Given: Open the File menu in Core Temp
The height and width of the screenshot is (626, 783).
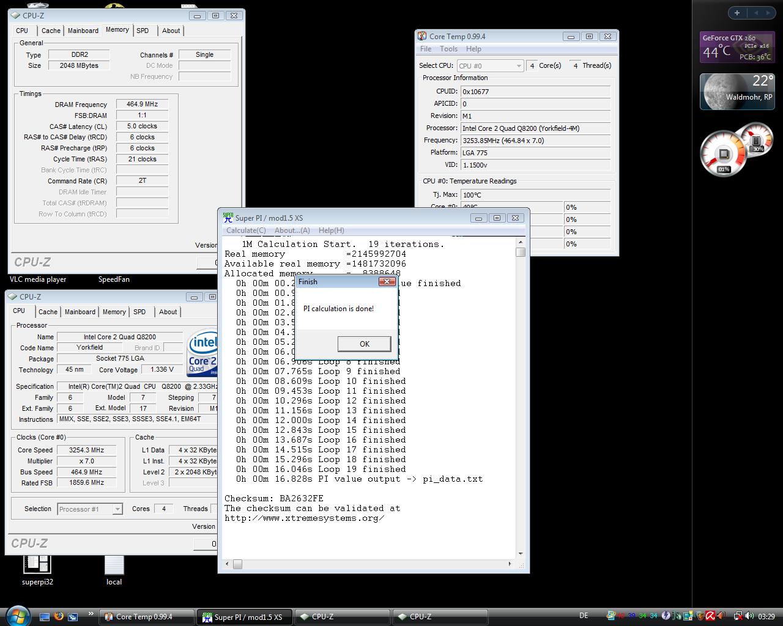Looking at the screenshot, I should click(426, 49).
